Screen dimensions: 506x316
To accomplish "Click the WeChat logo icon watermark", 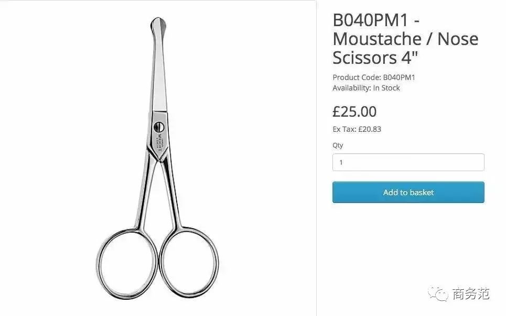I will (438, 294).
